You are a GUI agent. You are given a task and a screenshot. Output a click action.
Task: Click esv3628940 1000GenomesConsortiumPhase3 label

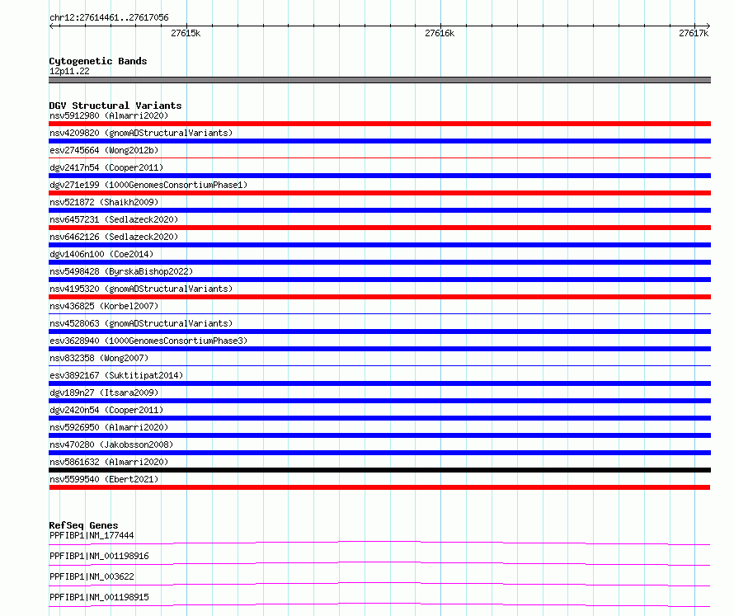pyautogui.click(x=148, y=341)
